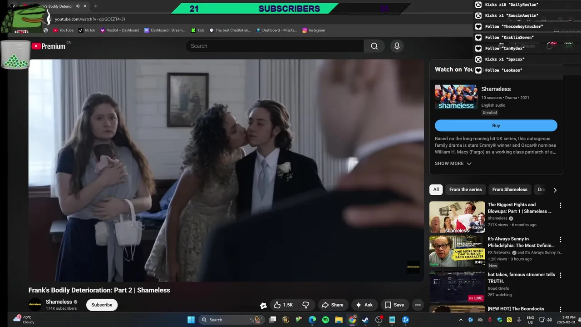581x327 pixels.
Task: Open the tik tok bookmark
Action: click(x=87, y=30)
